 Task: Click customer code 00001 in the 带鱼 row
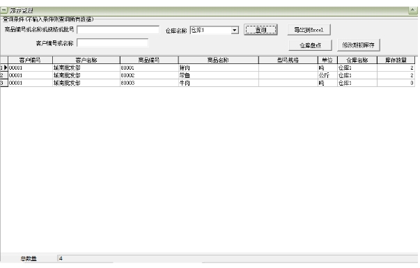[30, 75]
